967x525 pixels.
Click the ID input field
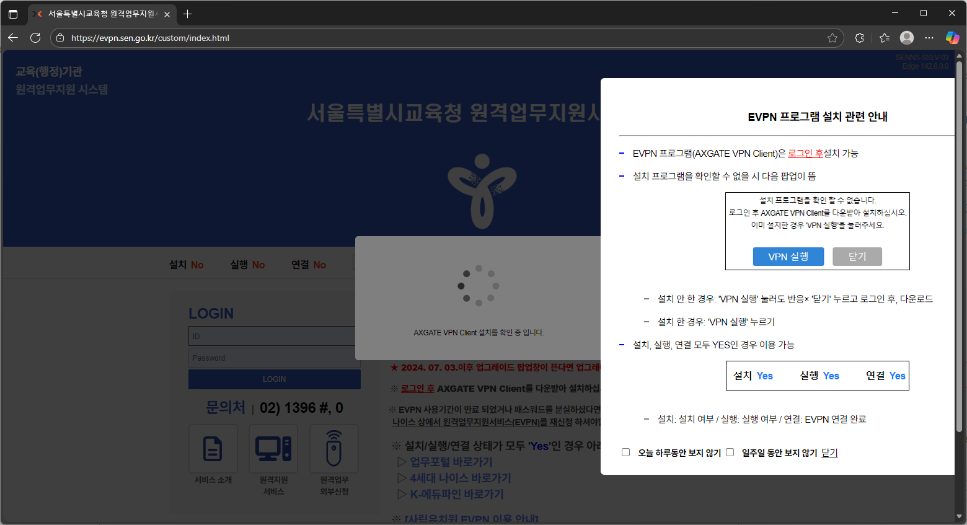coord(272,336)
